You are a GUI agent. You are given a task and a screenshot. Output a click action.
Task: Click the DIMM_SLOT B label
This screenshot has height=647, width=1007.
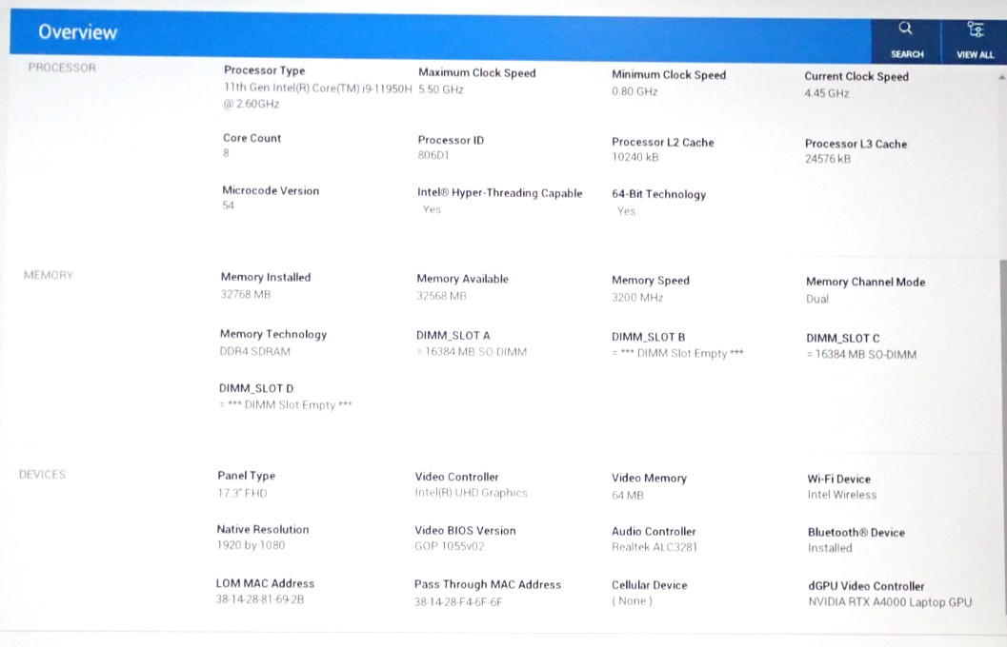649,337
